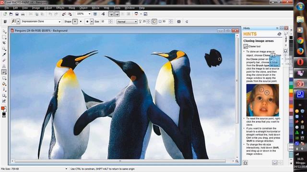Toggle the object marquee visibility button

[x=117, y=14]
